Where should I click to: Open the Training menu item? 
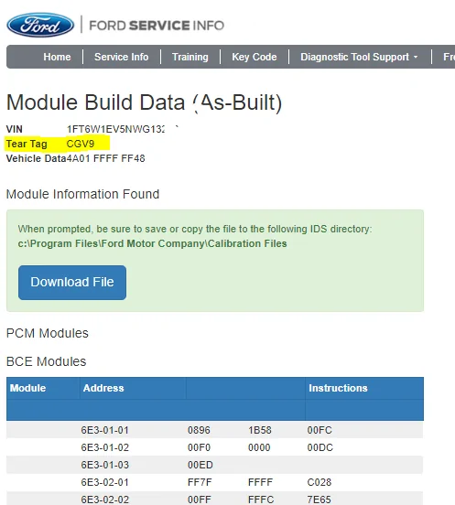coord(190,57)
